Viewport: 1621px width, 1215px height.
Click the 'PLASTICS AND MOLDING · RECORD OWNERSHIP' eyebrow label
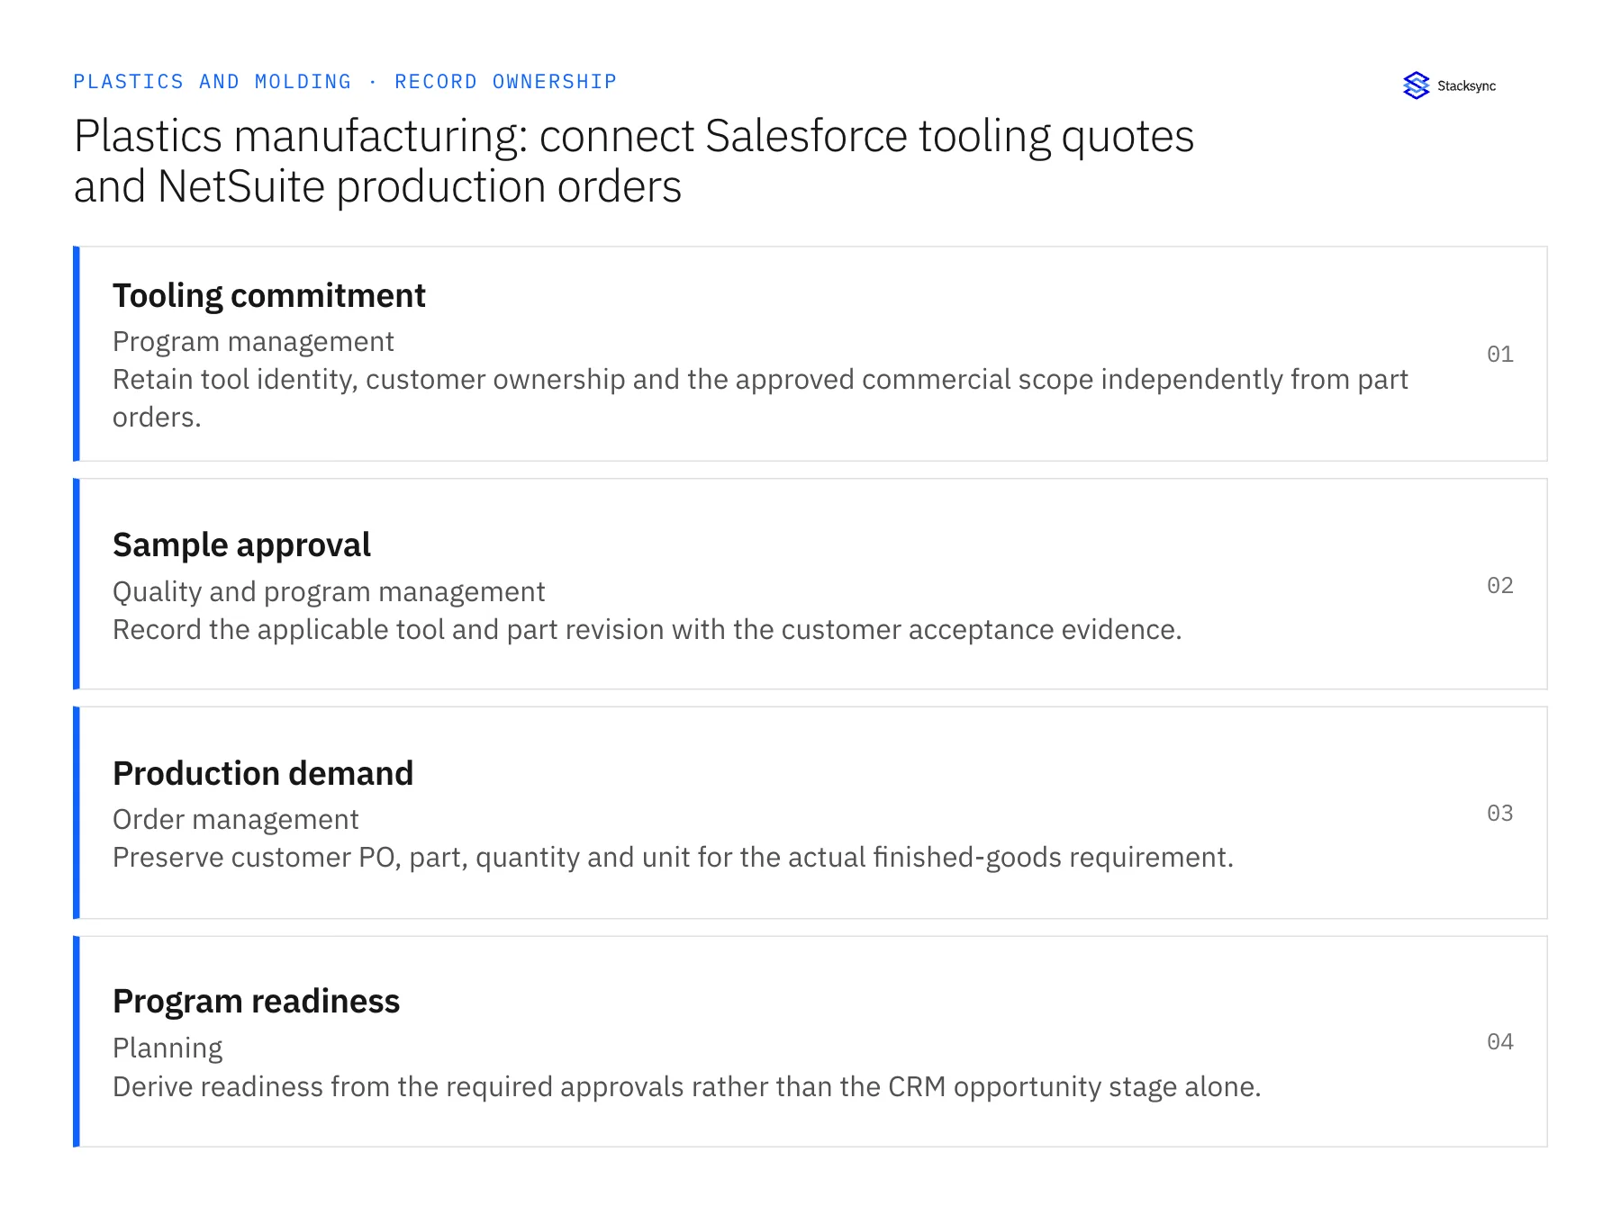tap(345, 82)
